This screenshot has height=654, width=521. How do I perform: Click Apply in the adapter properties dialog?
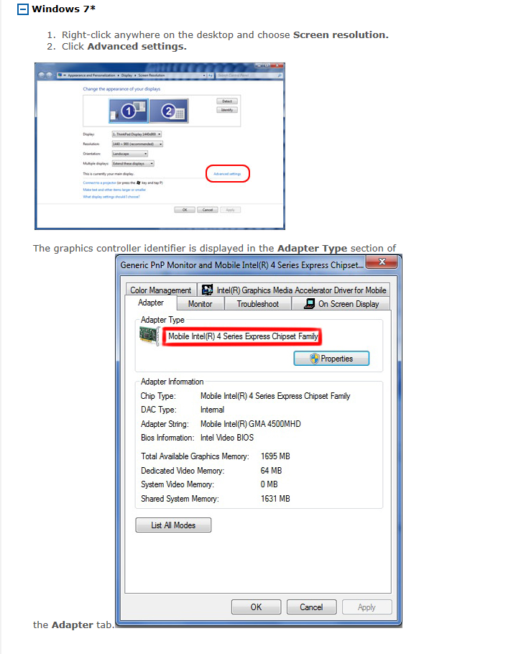(x=366, y=607)
